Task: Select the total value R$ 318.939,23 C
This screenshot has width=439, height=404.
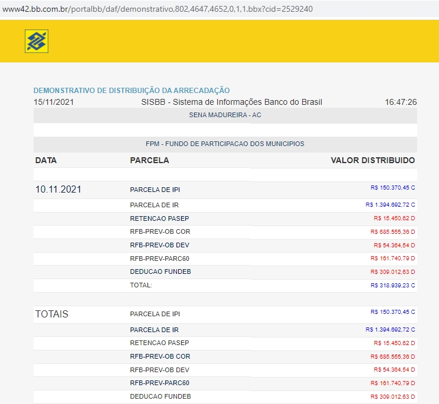Action: pos(392,285)
